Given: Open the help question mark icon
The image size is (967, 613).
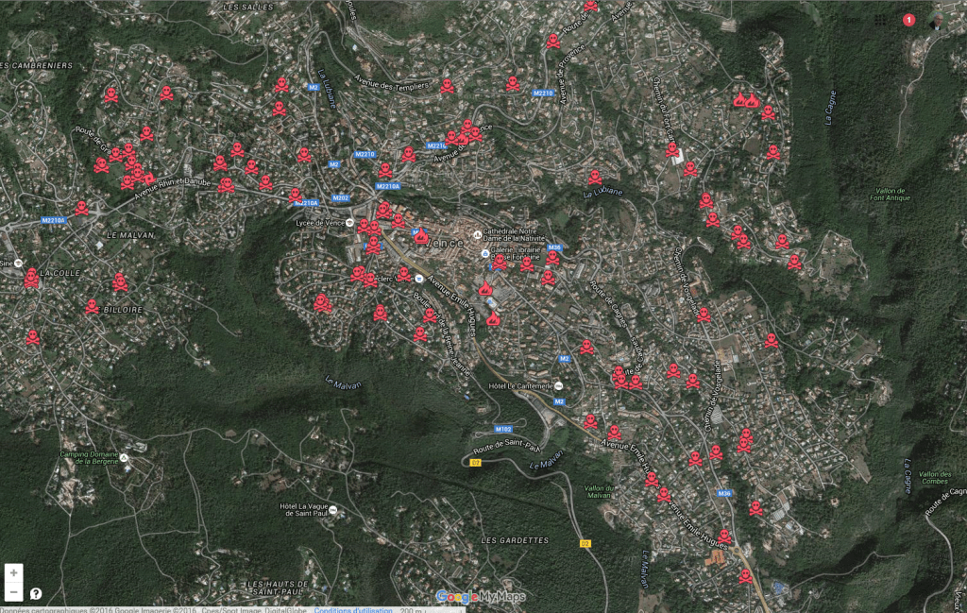Looking at the screenshot, I should coord(36,593).
